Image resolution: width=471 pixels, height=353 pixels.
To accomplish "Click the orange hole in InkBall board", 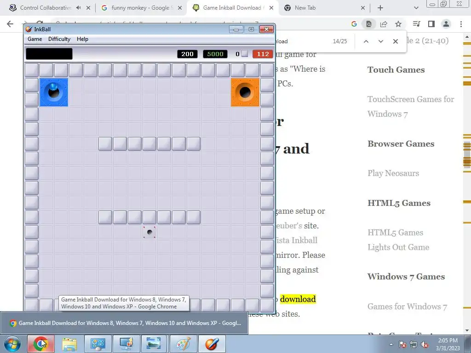I will 245,92.
